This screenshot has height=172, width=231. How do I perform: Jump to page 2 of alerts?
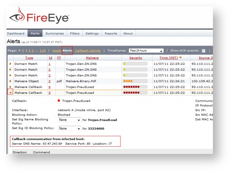[x=29, y=51]
